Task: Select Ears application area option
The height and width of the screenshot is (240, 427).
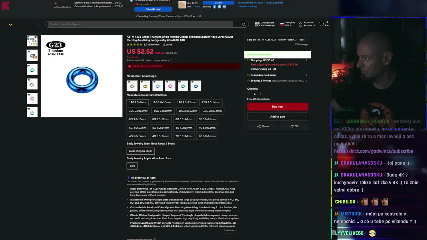Action: [x=132, y=166]
